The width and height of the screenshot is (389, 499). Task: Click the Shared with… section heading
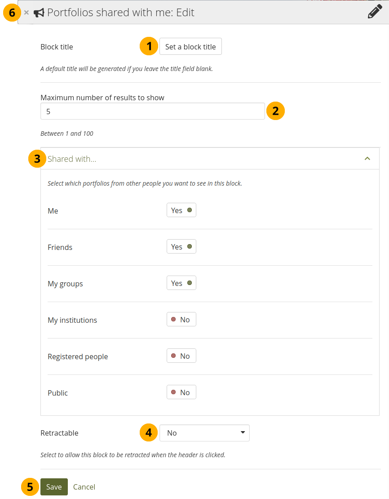[x=72, y=159]
